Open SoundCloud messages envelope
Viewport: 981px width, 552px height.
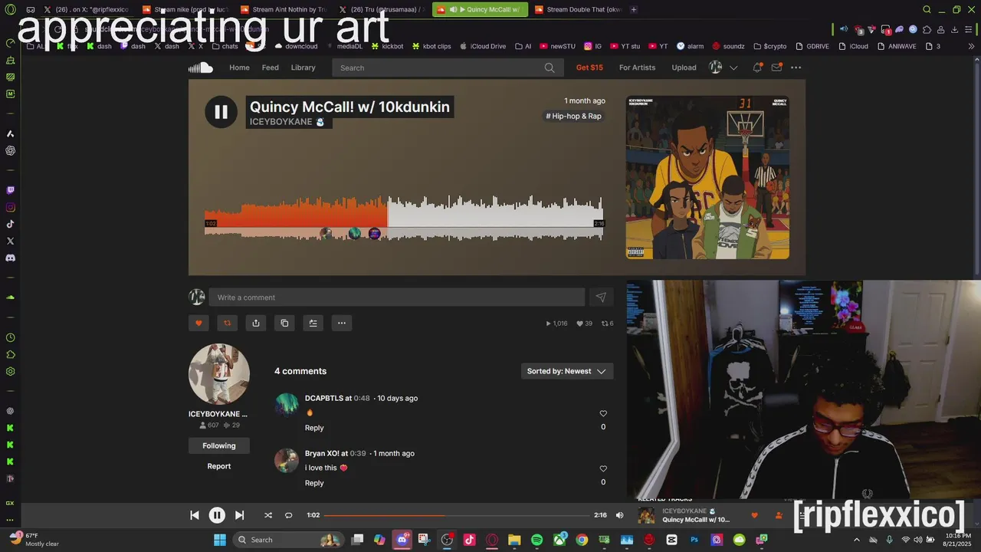point(776,67)
